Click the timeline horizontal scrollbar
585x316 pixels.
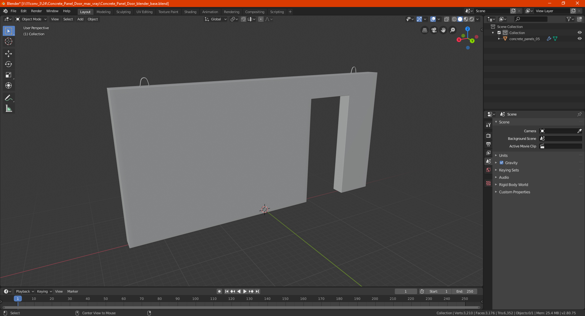[x=241, y=307]
